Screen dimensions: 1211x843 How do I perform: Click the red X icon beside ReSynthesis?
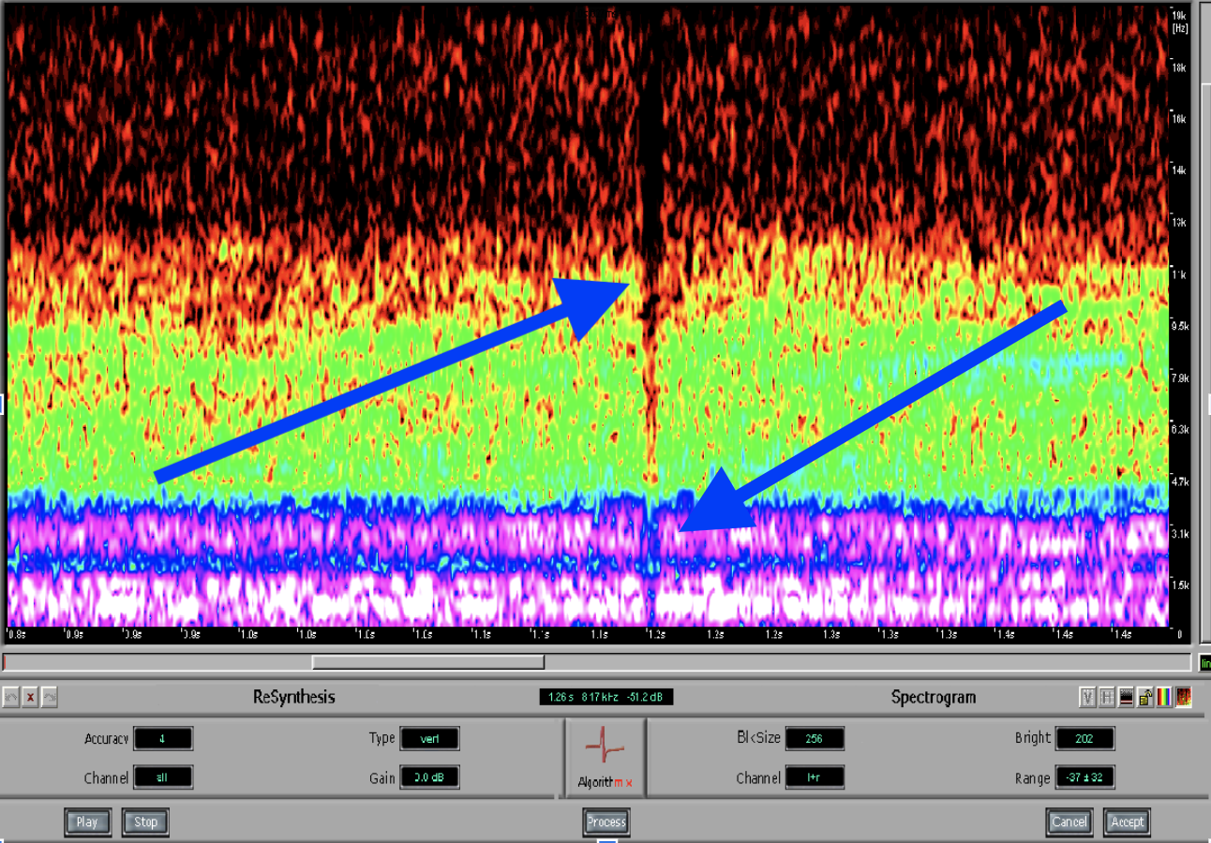[31, 697]
